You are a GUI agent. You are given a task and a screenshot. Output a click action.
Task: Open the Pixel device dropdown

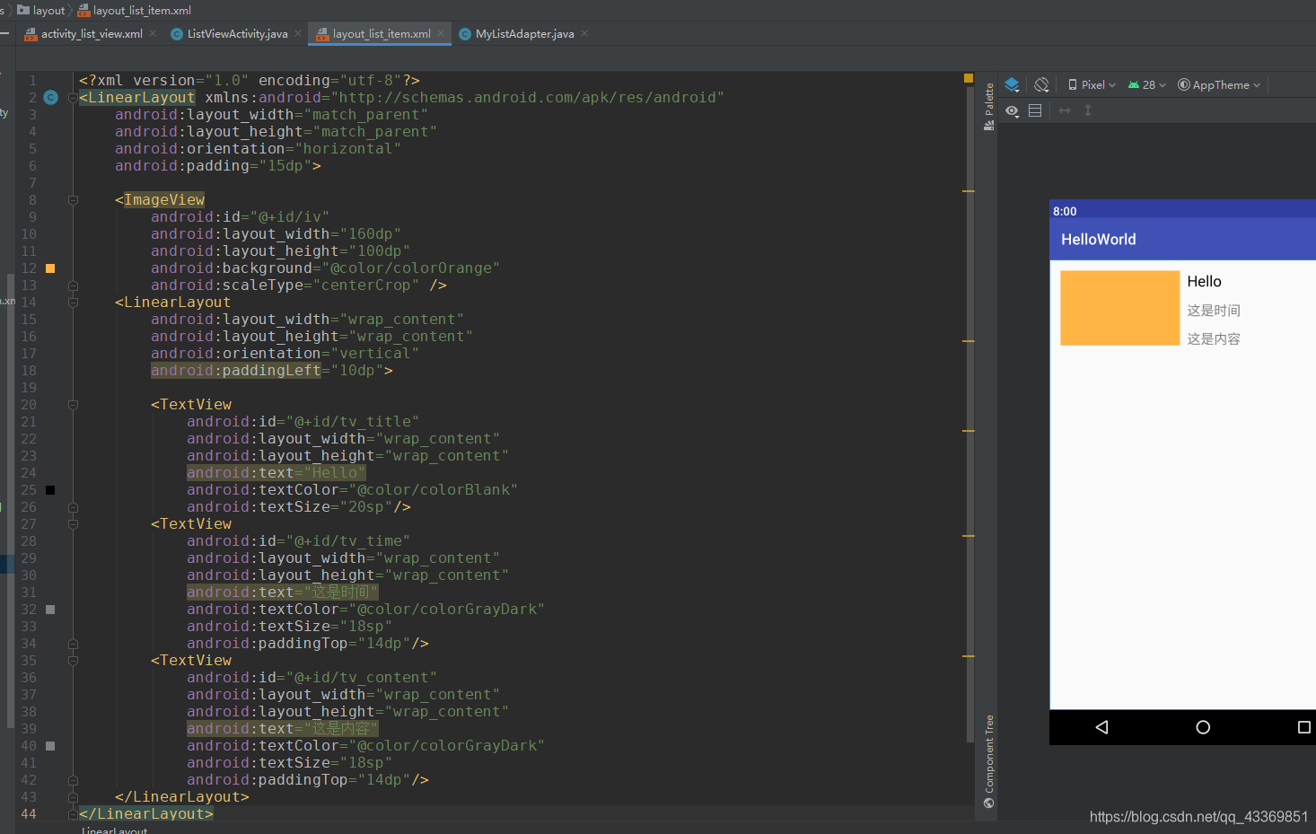1092,84
